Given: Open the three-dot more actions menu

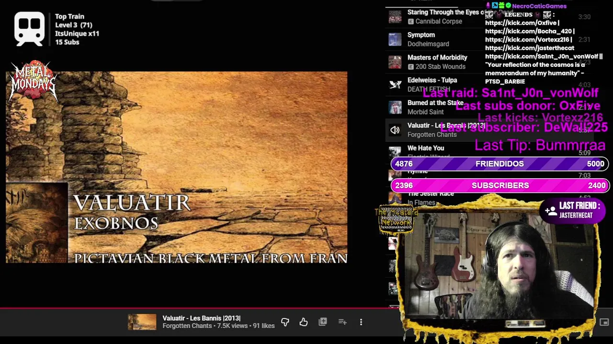Looking at the screenshot, I should pyautogui.click(x=361, y=322).
